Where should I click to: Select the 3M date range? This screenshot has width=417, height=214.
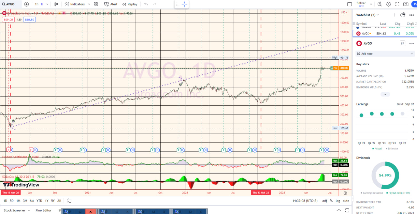[x=25, y=201]
